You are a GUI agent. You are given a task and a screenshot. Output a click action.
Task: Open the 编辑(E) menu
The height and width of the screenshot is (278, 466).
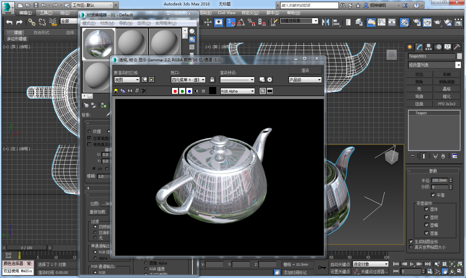pyautogui.click(x=25, y=13)
